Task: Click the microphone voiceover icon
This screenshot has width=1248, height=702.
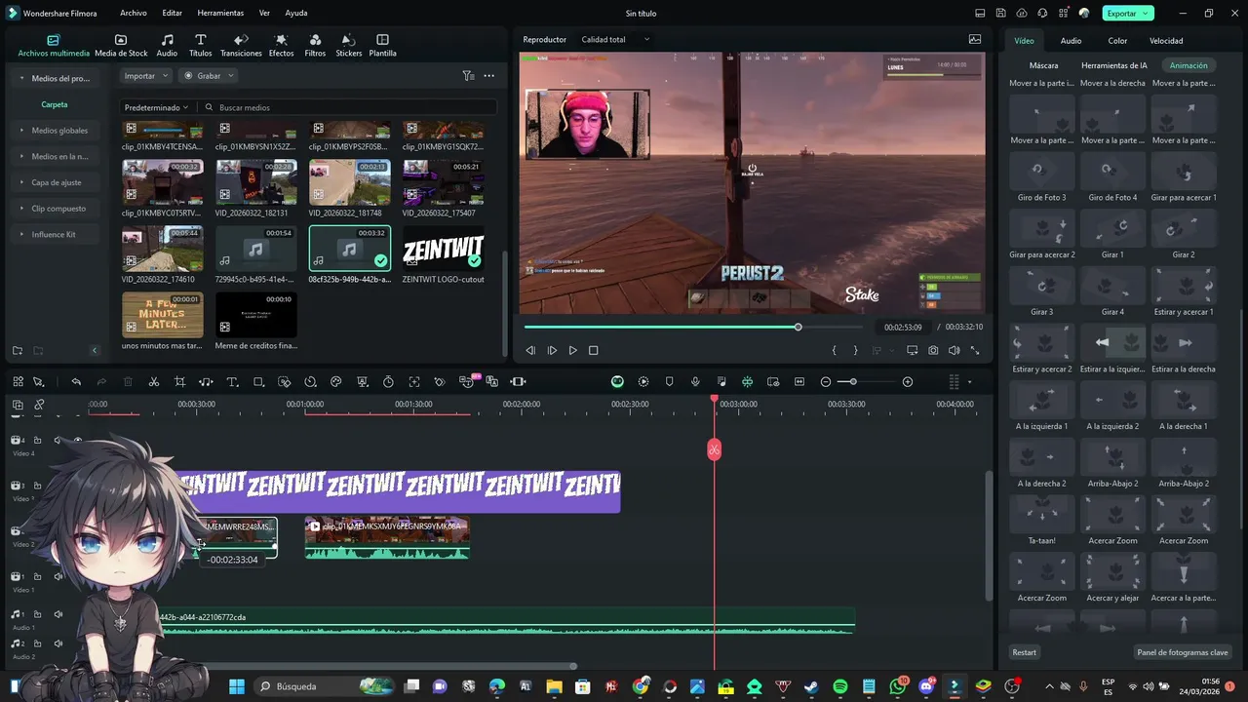Action: [x=695, y=382]
